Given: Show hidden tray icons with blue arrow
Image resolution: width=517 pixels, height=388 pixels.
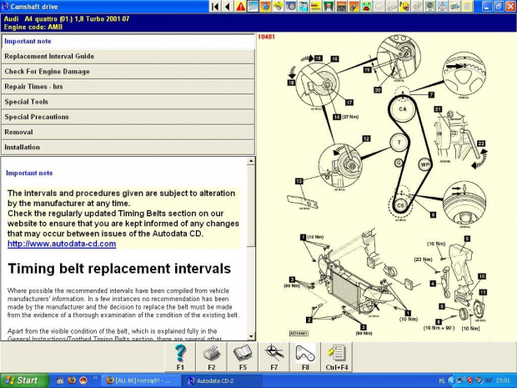Looking at the screenshot, I should [452, 380].
